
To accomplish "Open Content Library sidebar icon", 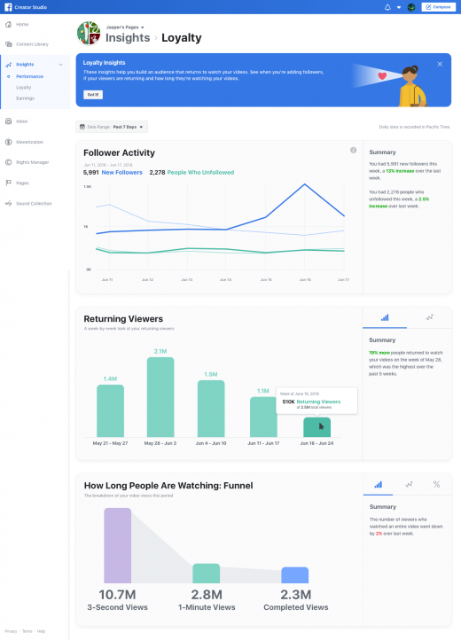I will click(8, 44).
